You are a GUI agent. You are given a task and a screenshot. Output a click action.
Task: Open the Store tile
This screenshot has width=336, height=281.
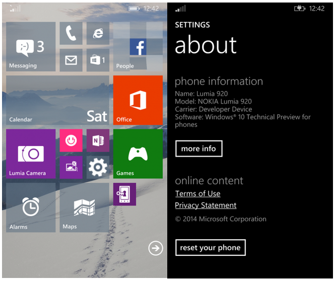pyautogui.click(x=98, y=60)
